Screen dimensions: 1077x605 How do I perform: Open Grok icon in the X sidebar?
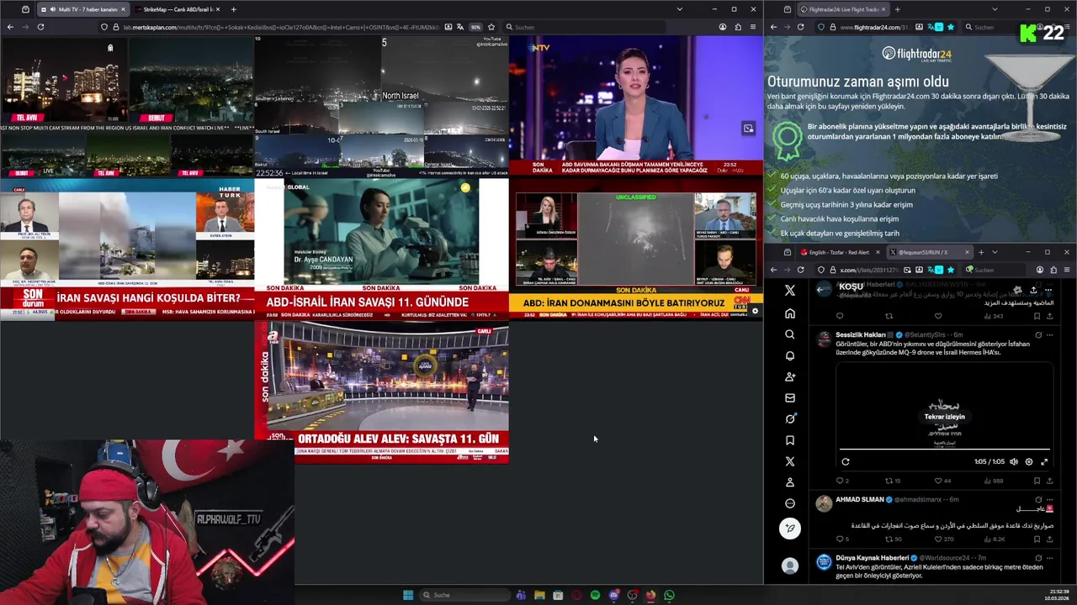pos(789,418)
